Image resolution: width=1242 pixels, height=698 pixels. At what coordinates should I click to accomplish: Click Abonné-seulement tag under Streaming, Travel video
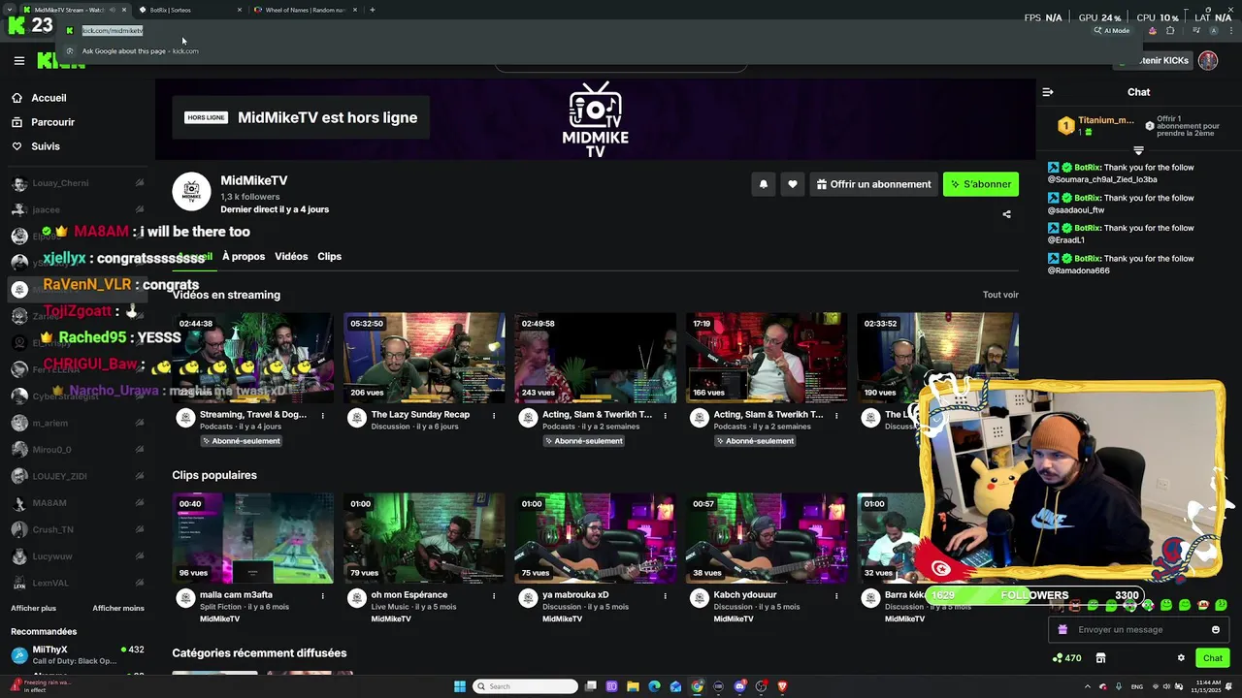242,441
